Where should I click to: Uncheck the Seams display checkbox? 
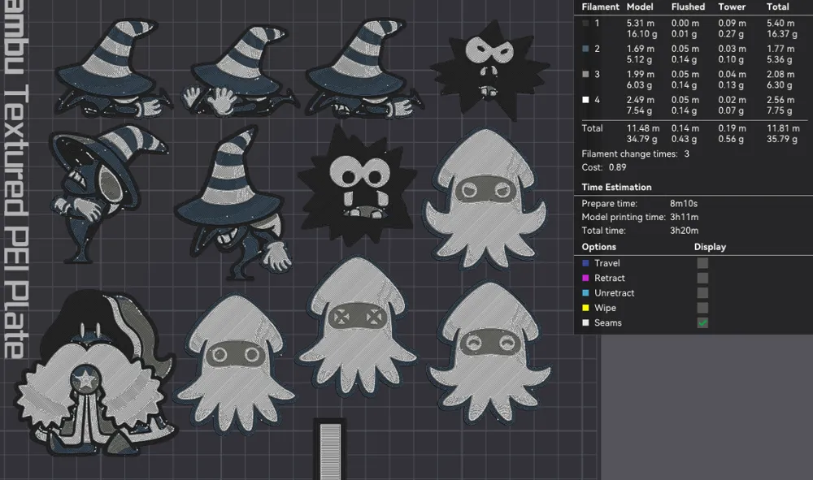702,322
